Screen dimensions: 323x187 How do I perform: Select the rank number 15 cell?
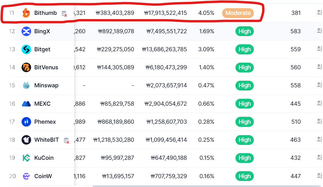(12, 85)
